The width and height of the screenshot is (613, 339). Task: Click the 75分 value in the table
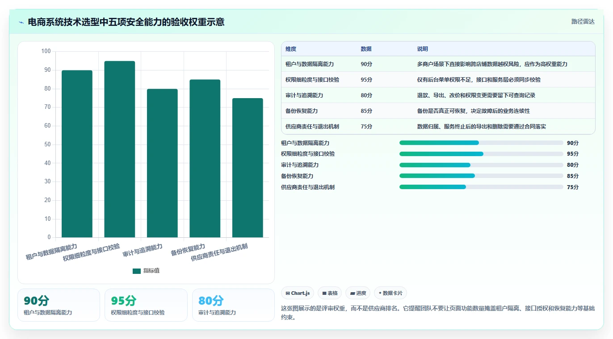coord(366,127)
